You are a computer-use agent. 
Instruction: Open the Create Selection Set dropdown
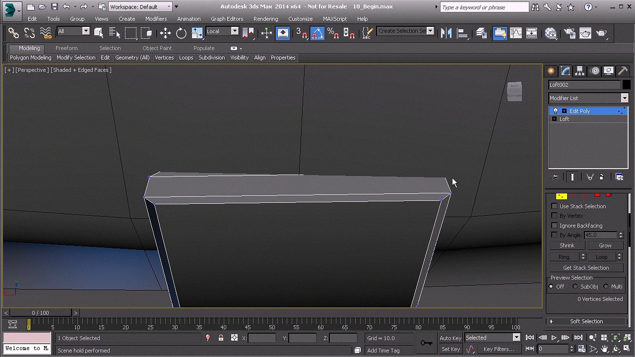click(x=405, y=31)
